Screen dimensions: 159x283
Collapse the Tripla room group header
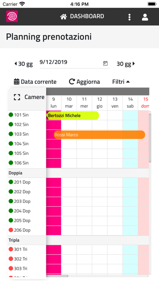78,240
